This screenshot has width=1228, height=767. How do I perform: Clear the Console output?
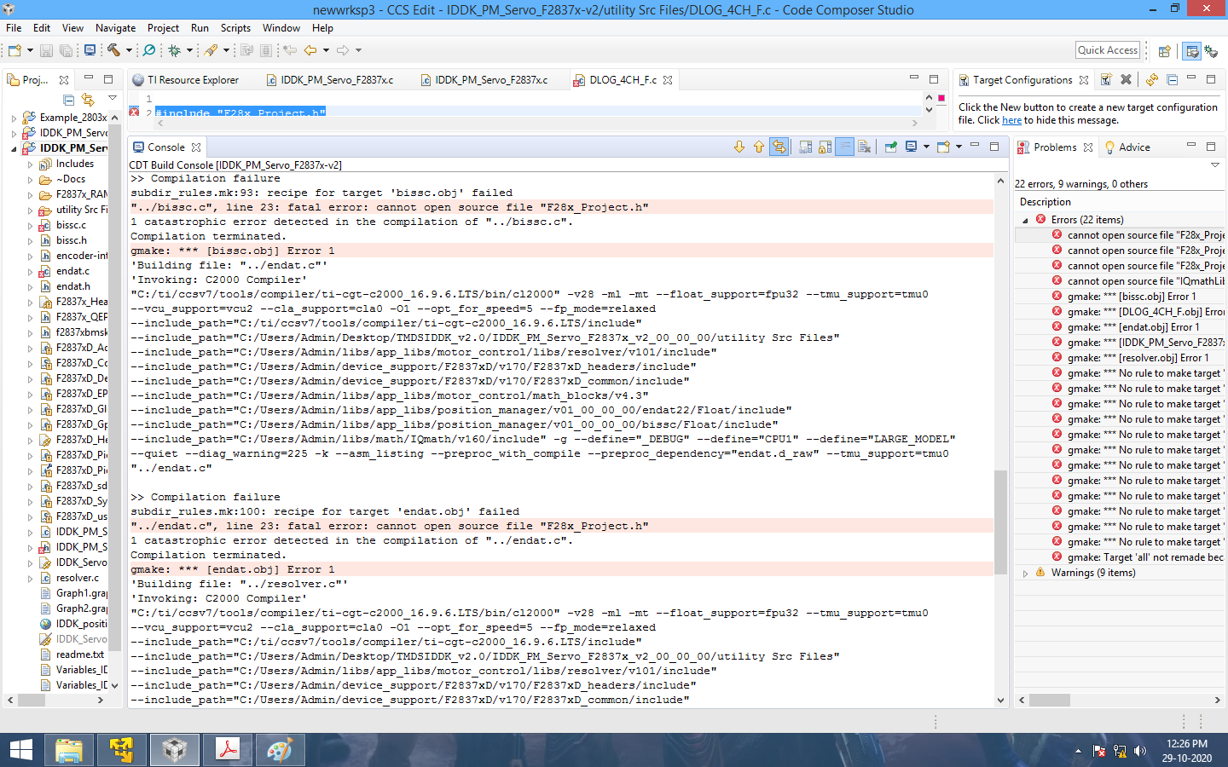pyautogui.click(x=865, y=146)
